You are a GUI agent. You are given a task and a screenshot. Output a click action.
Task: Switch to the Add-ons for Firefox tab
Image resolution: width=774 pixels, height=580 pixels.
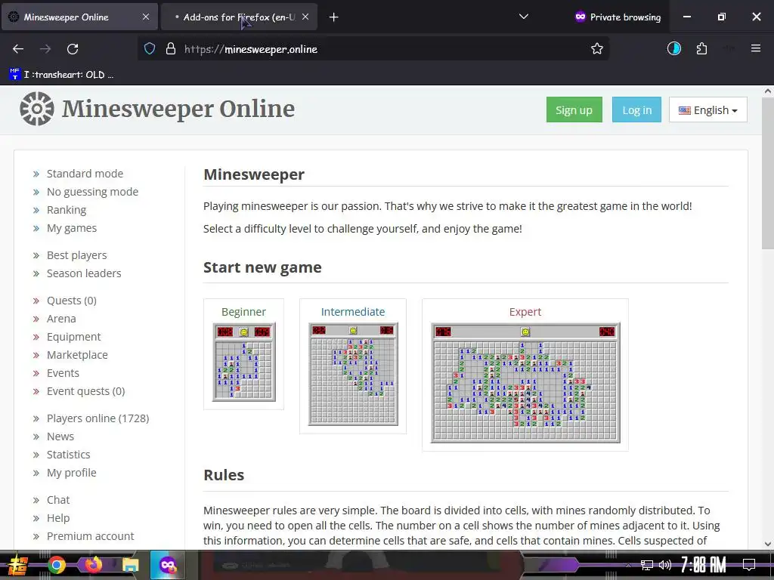[239, 17]
